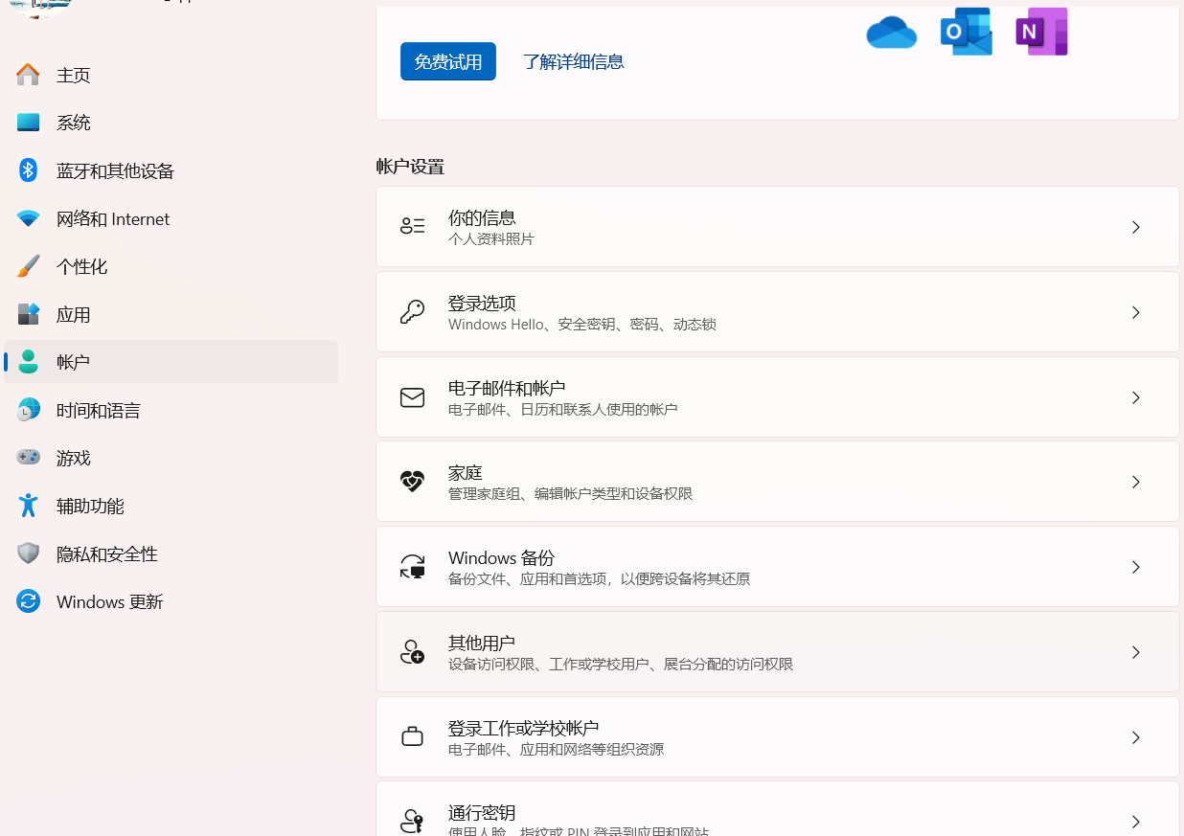This screenshot has width=1184, height=836.
Task: Click the chevron on 其他用户 row
Action: [1136, 652]
